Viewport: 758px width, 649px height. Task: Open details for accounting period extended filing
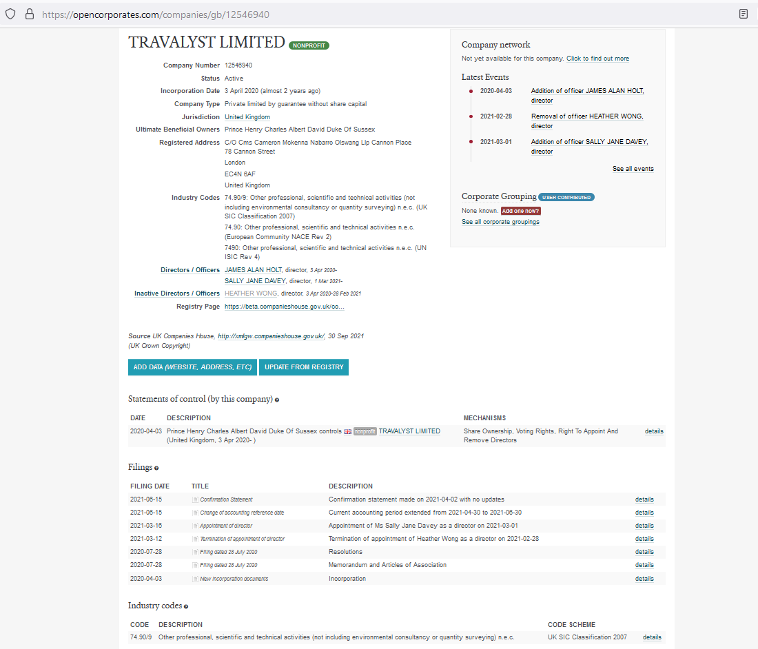pyautogui.click(x=644, y=513)
